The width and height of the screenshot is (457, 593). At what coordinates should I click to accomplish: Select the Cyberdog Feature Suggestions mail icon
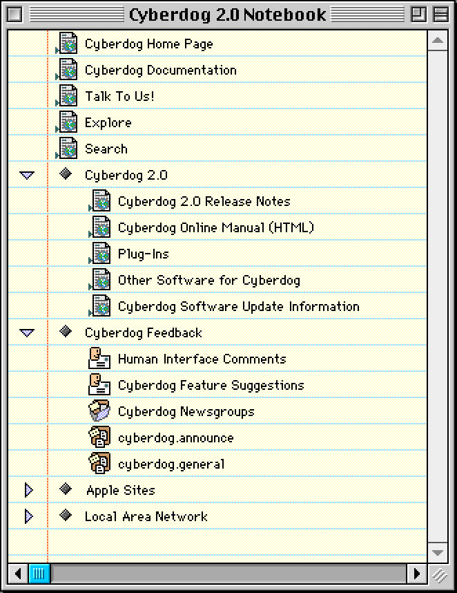click(x=100, y=385)
